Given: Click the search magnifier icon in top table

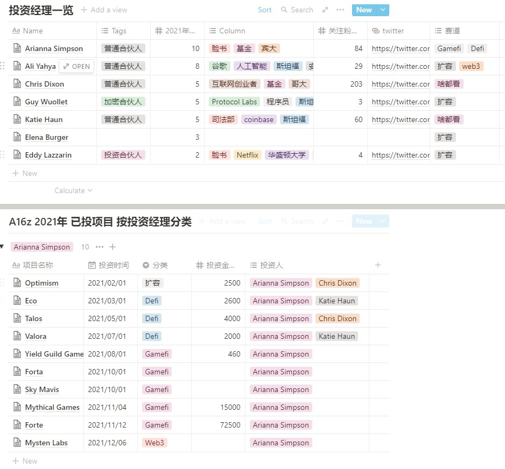Looking at the screenshot, I should (x=284, y=10).
